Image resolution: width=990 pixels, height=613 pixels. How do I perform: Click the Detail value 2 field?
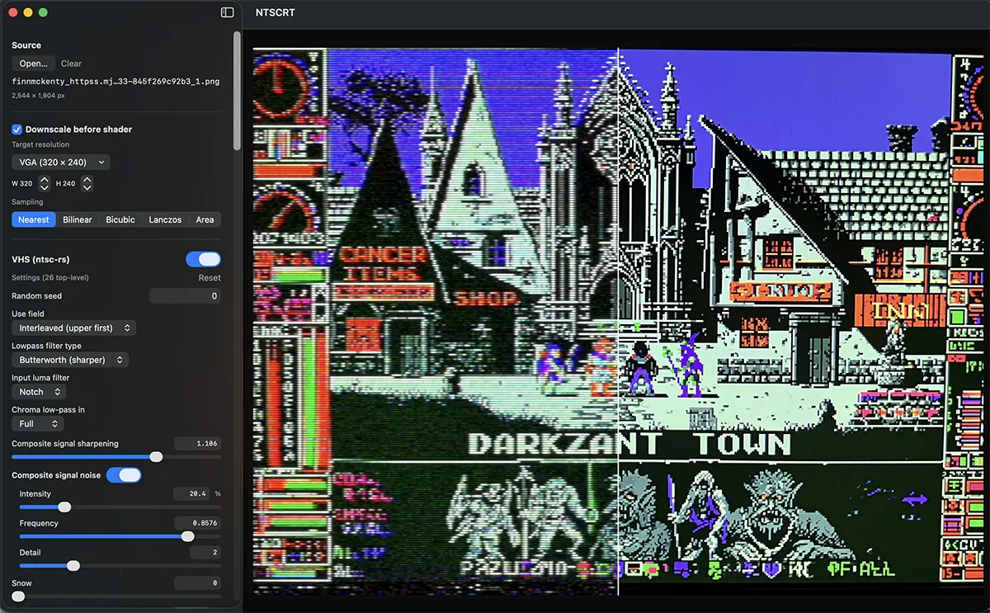click(205, 553)
